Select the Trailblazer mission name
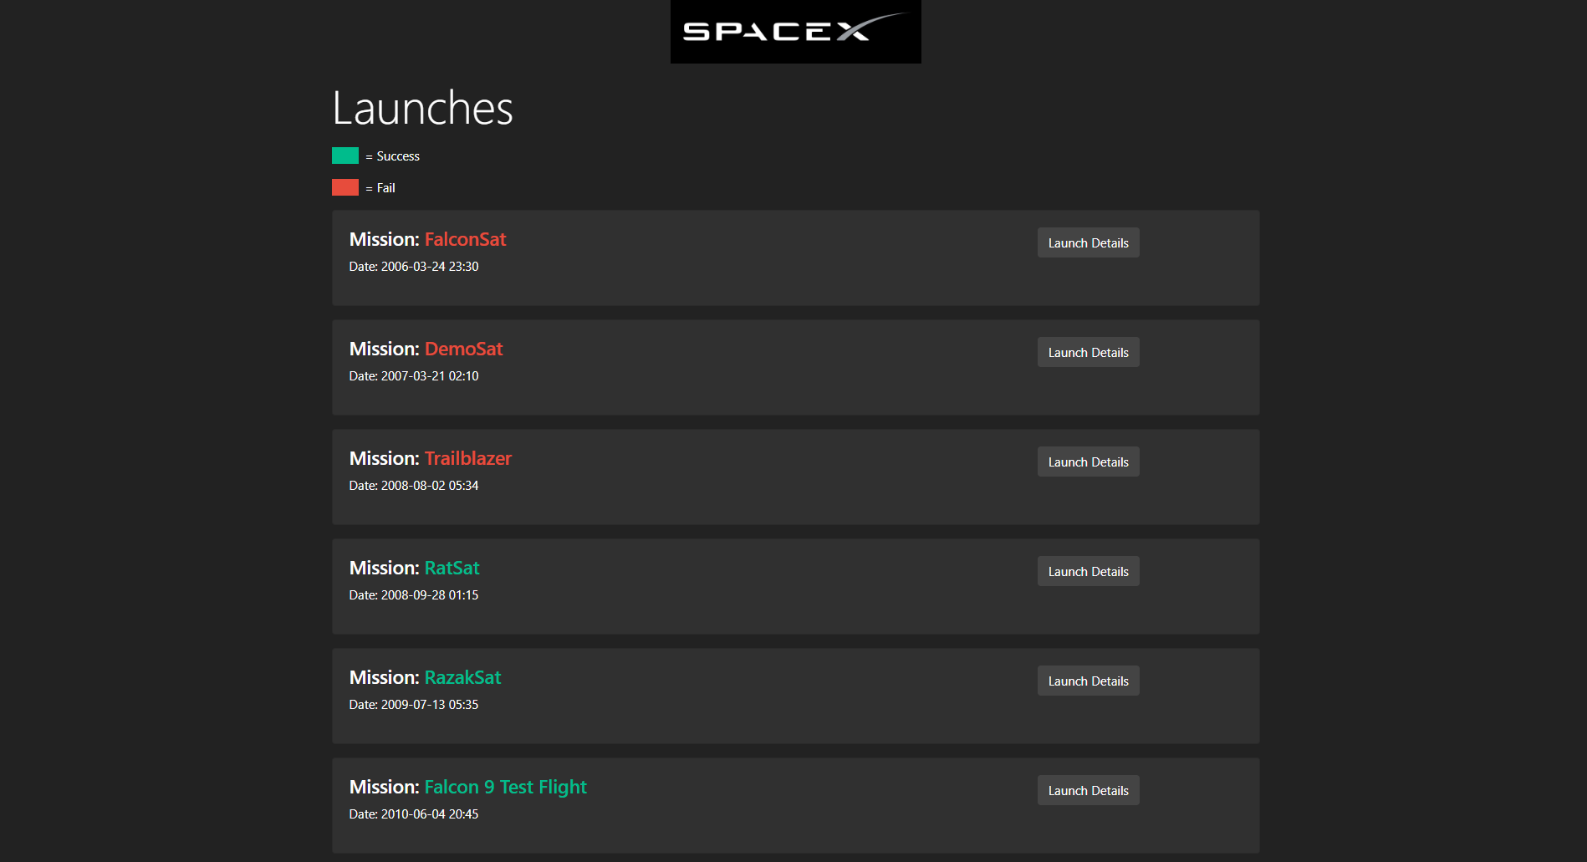 pyautogui.click(x=467, y=458)
